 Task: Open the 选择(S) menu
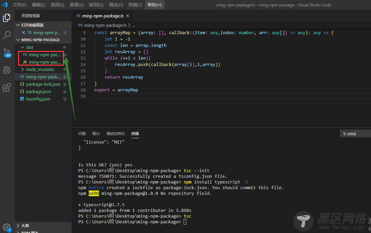coord(57,5)
